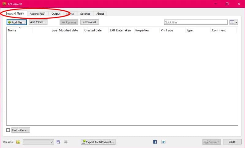Expand the view mode dropdown arrow
The height and width of the screenshot is (148, 245).
236,22
